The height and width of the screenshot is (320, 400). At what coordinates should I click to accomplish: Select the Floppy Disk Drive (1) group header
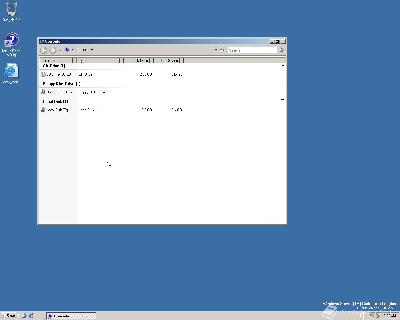tap(62, 84)
